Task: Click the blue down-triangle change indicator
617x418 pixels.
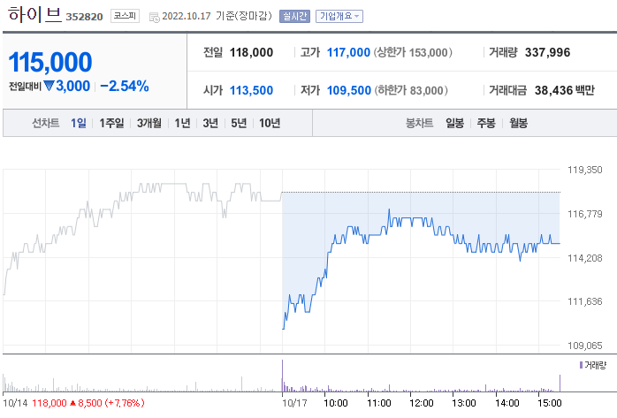Action: click(x=49, y=86)
